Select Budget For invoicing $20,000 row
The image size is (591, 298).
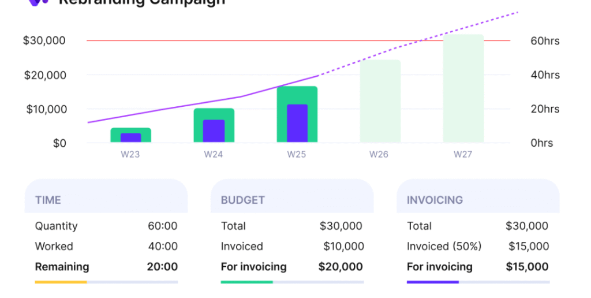(x=292, y=267)
